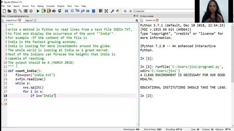
Task: Save all files toolbar icon
Action: coord(20,11)
